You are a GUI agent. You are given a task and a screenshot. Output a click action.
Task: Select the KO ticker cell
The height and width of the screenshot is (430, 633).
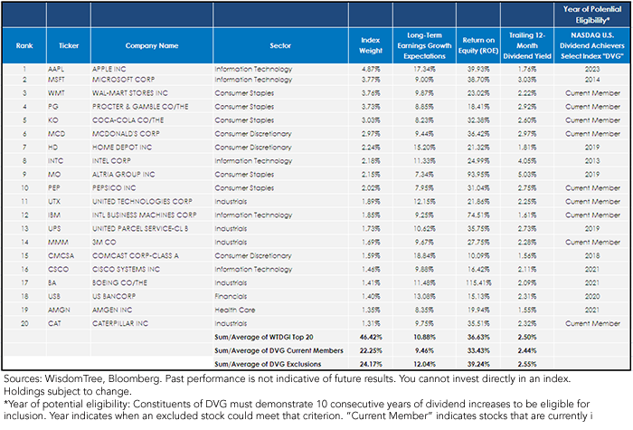52,120
